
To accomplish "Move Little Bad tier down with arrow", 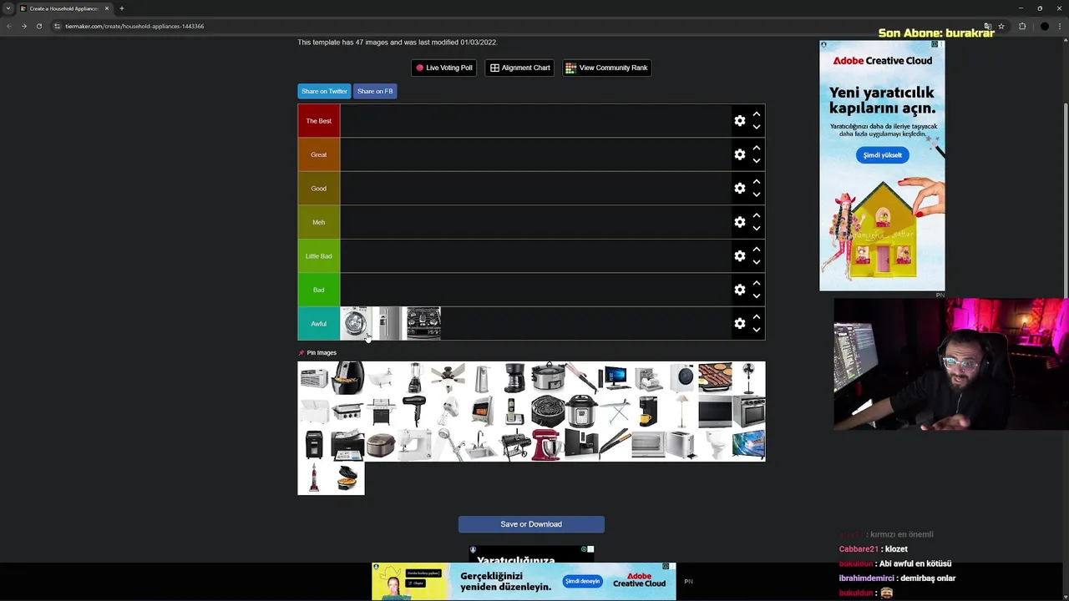I will pyautogui.click(x=756, y=262).
